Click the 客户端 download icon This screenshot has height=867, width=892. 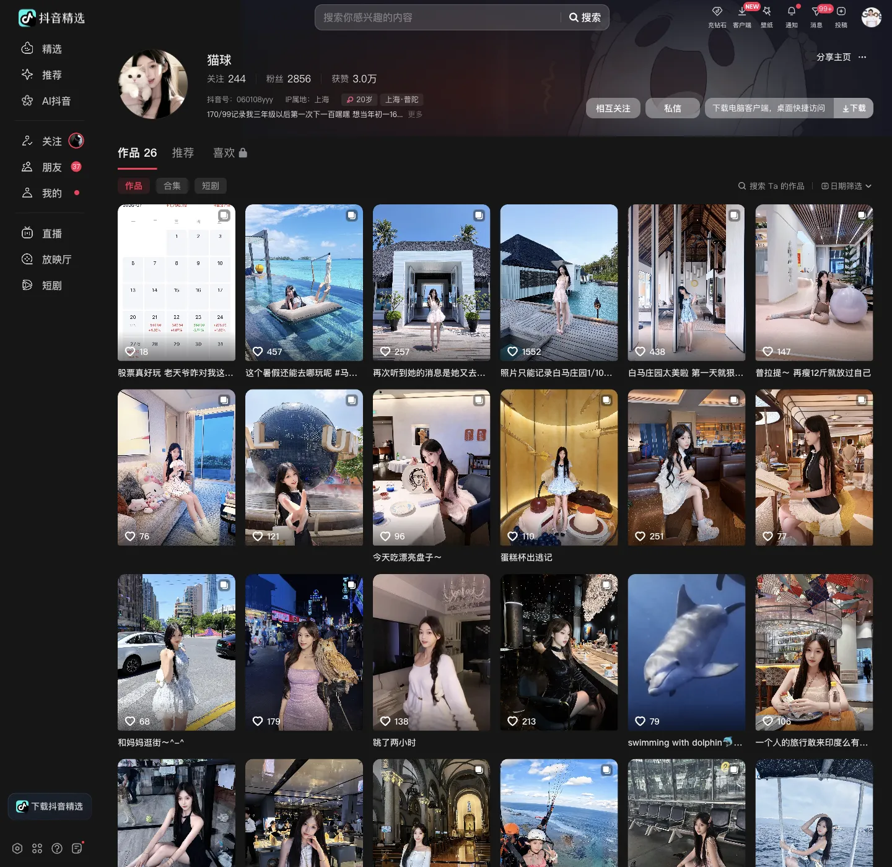(742, 11)
